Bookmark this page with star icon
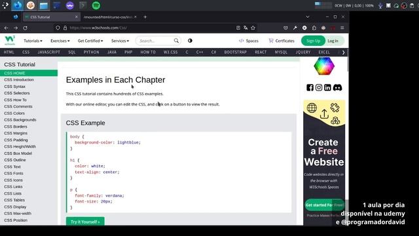Image resolution: width=419 pixels, height=236 pixels. [x=253, y=28]
